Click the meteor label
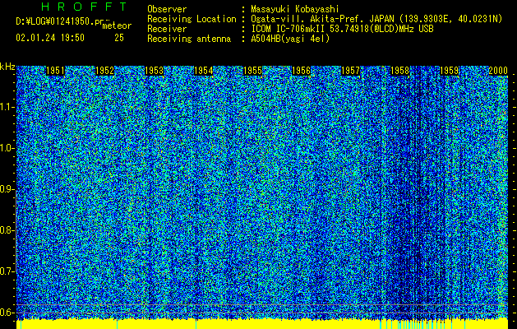This screenshot has width=517, height=329. tap(117, 25)
